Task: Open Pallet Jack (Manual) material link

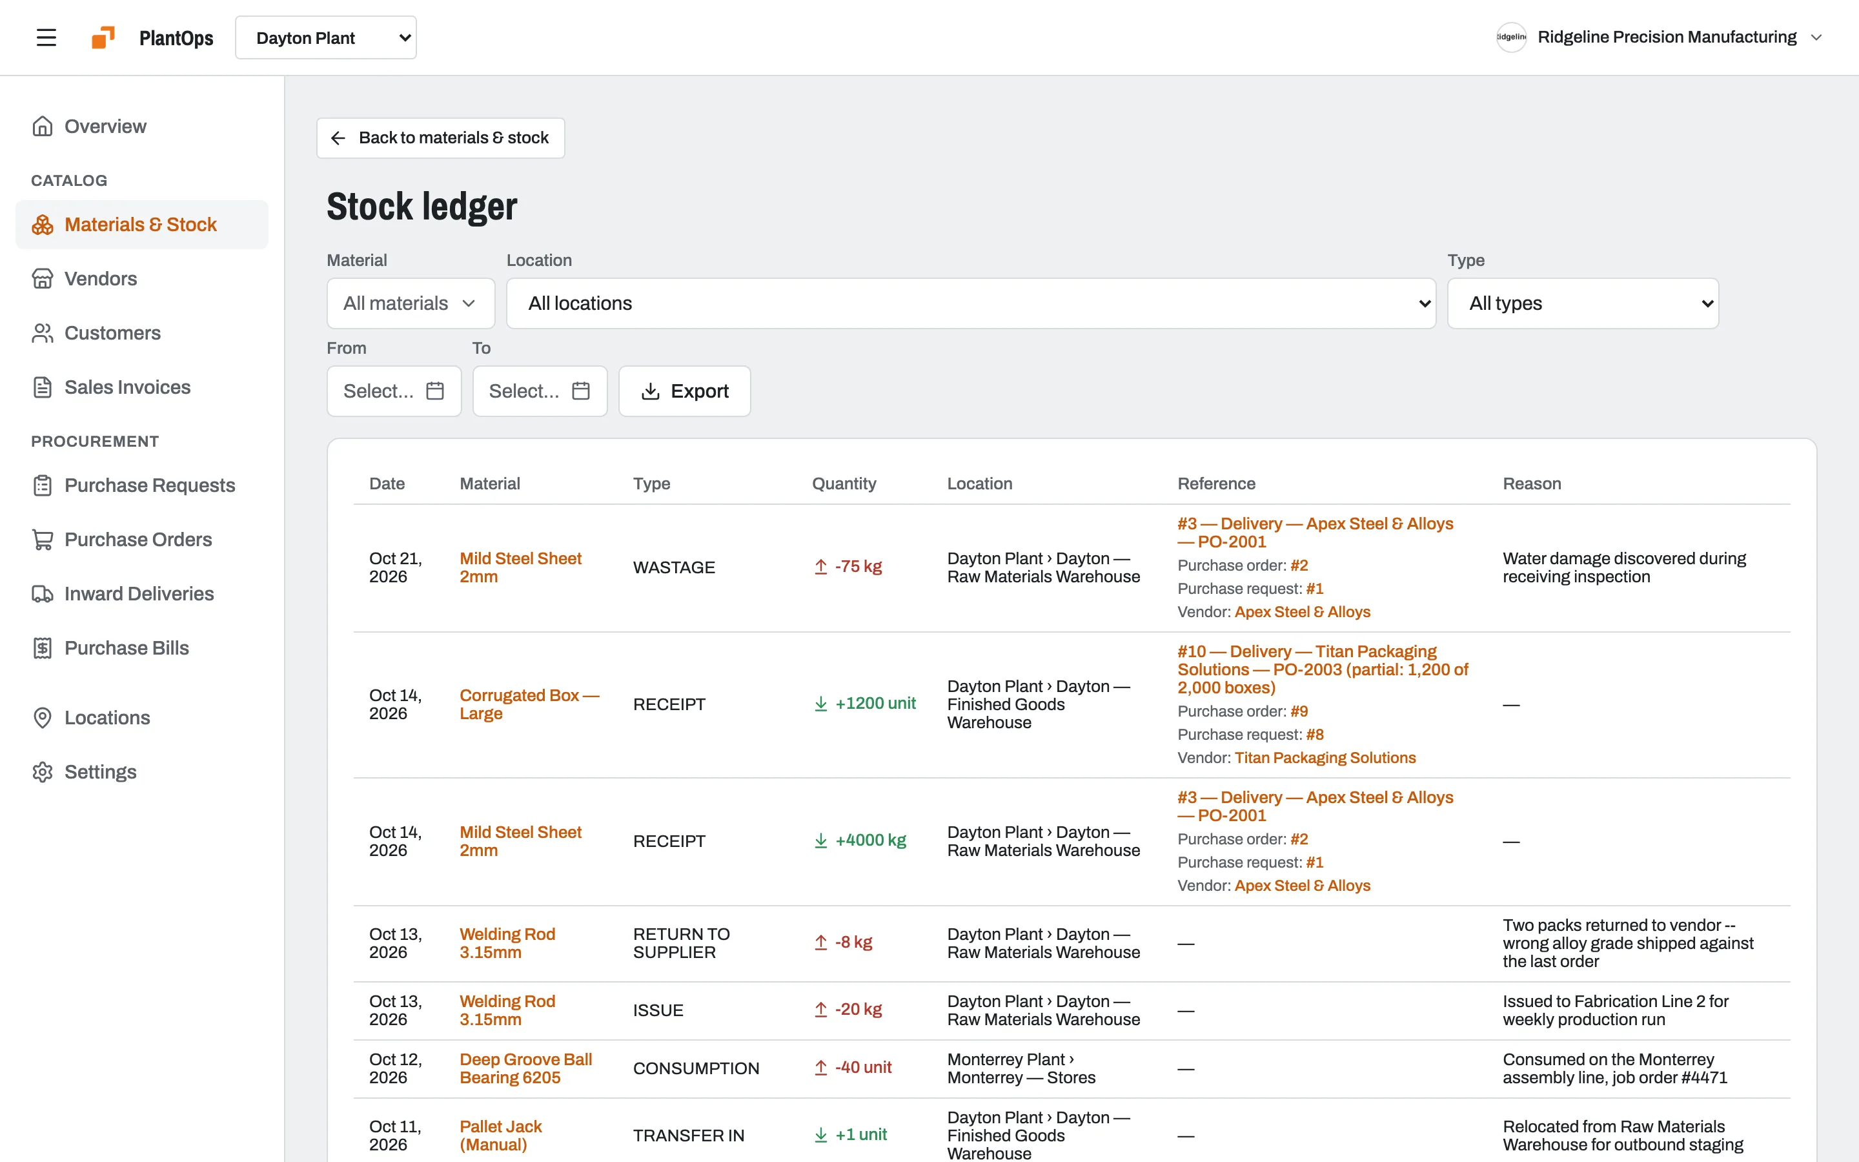Action: coord(500,1135)
